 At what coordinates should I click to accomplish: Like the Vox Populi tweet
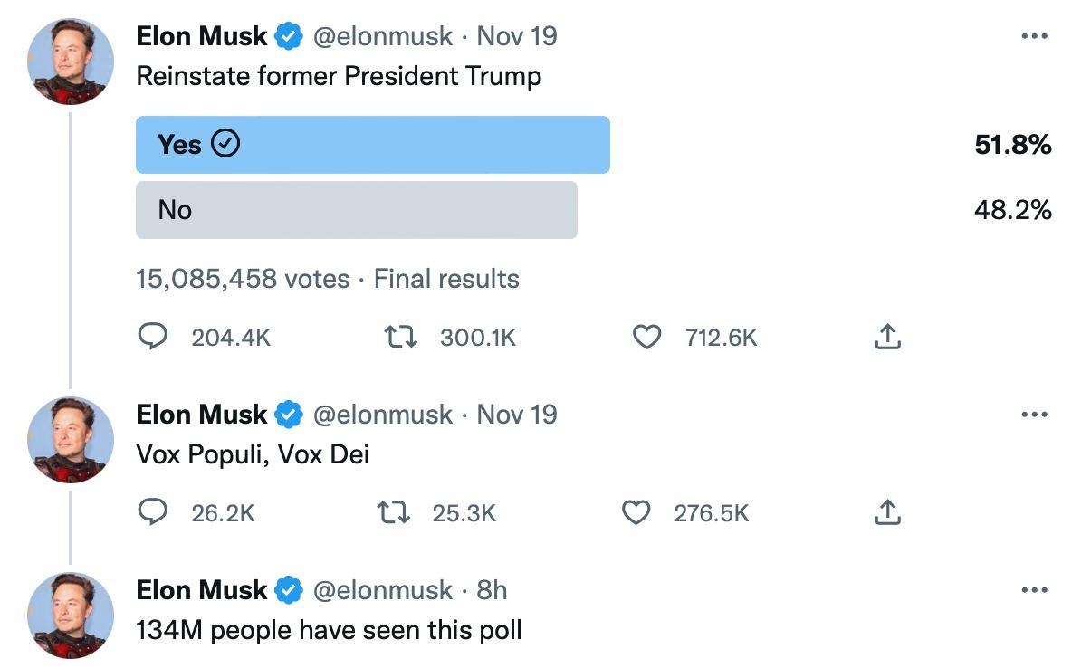tap(636, 513)
